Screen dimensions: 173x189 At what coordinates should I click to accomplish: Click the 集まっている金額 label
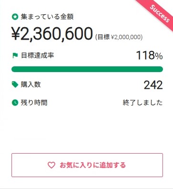(x=47, y=17)
